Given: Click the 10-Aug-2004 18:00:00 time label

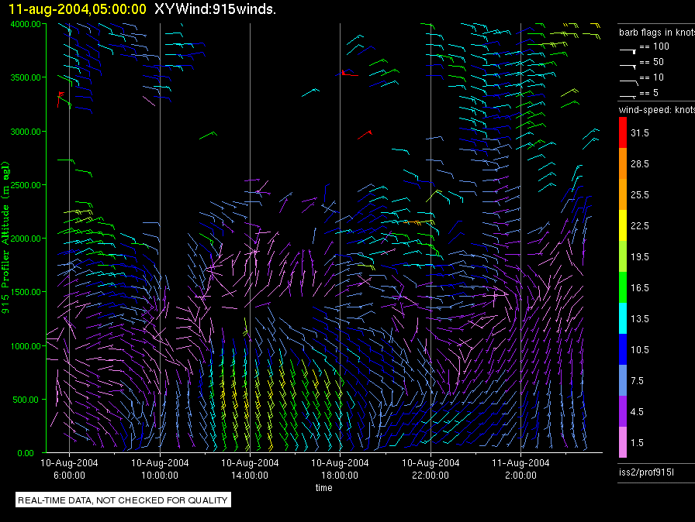Looking at the screenshot, I should point(340,469).
